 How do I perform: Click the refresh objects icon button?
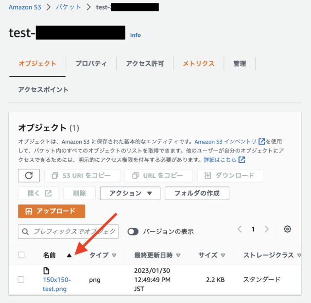click(29, 176)
